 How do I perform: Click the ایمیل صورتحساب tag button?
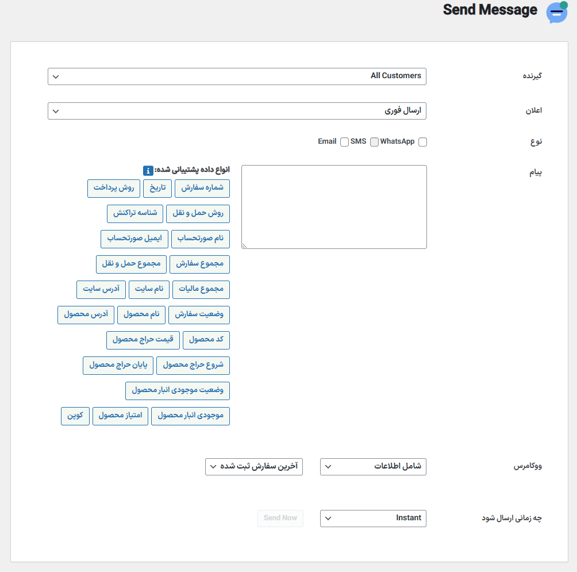click(134, 239)
